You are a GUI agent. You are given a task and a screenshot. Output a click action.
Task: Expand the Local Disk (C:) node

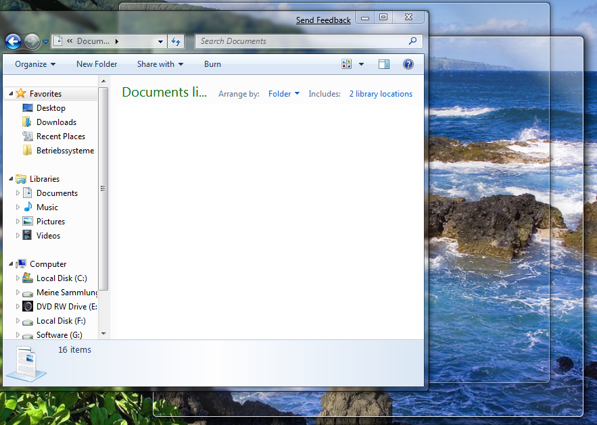coord(18,278)
